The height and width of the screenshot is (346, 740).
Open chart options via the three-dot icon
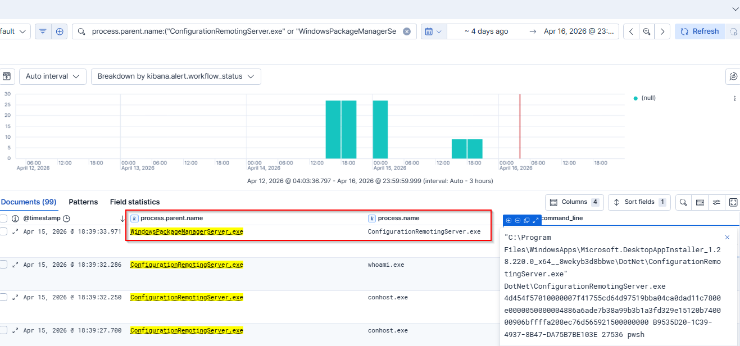[734, 98]
